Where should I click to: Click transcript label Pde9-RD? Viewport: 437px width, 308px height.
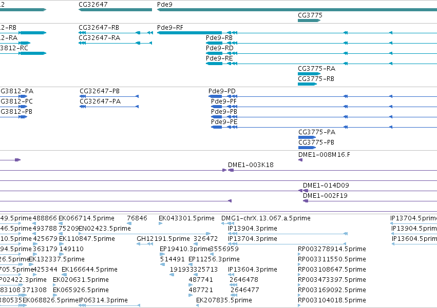click(x=220, y=48)
